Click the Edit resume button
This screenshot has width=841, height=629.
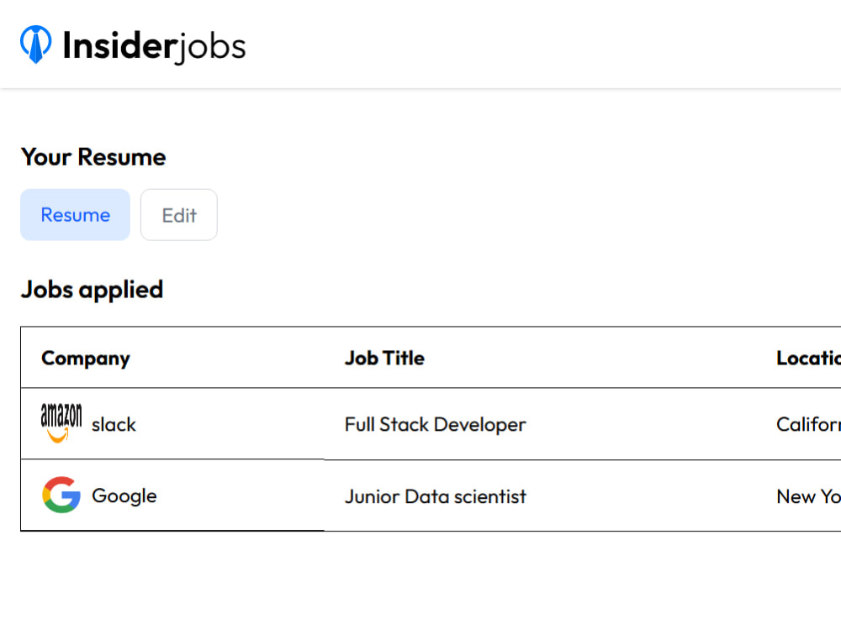[179, 215]
